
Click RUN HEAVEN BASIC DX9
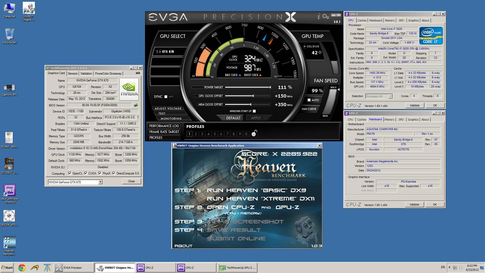[x=256, y=190]
